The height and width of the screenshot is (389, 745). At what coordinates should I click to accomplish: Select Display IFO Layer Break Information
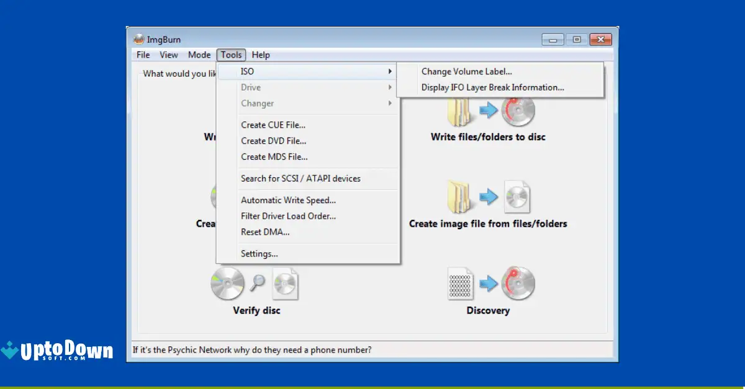click(492, 87)
